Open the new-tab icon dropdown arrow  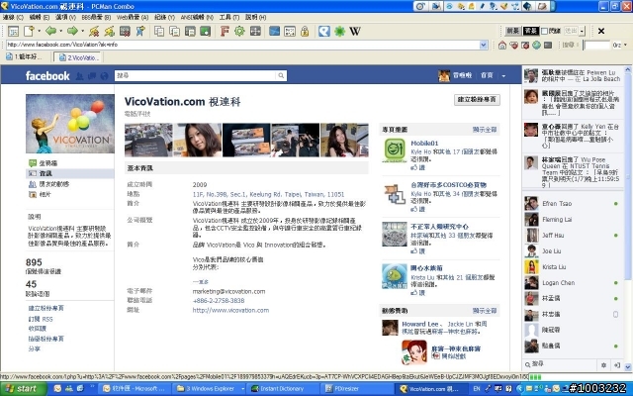click(40, 31)
